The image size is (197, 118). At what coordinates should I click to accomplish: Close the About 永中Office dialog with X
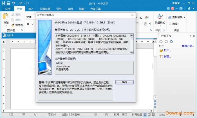(133, 15)
